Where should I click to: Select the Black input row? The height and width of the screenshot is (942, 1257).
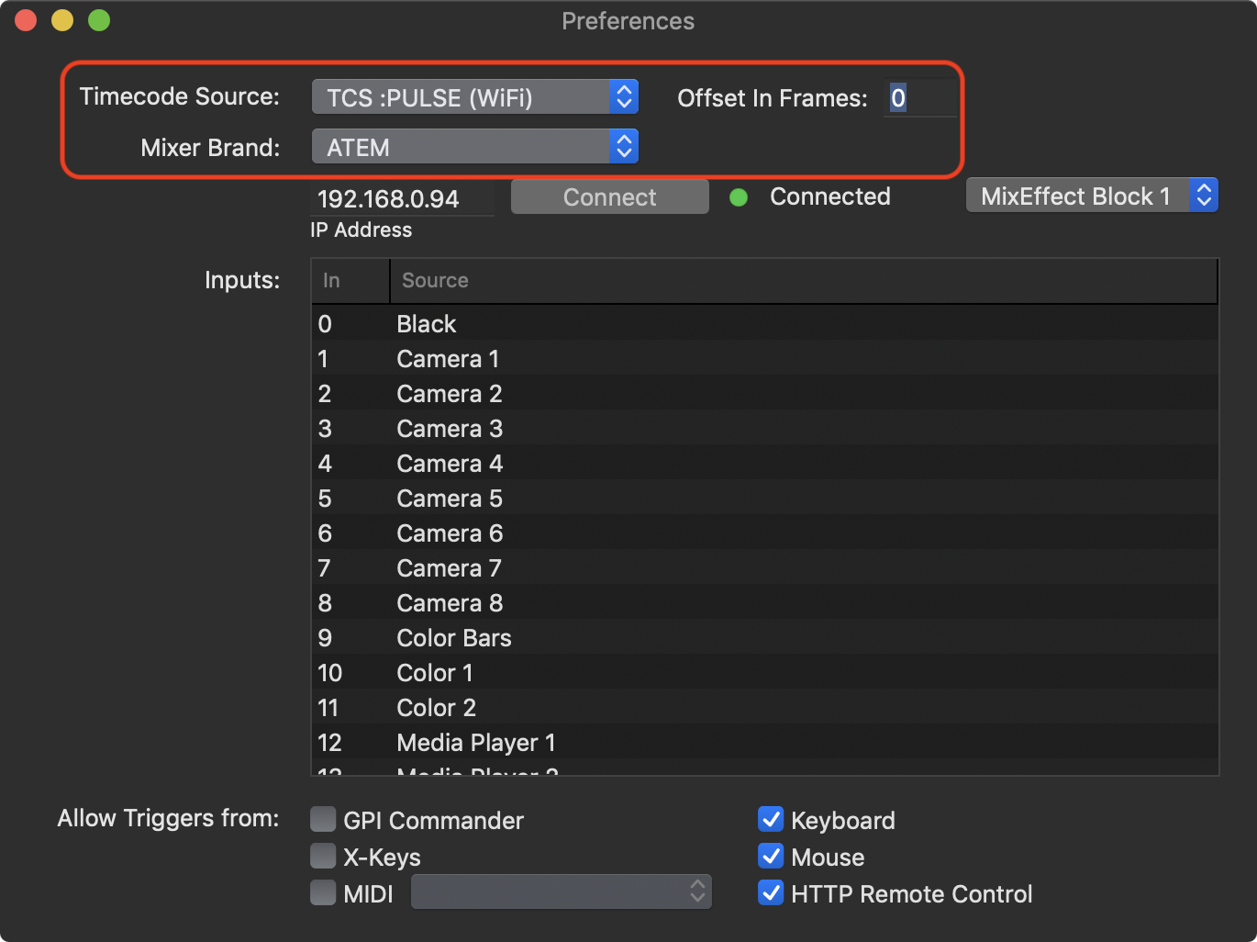[764, 324]
